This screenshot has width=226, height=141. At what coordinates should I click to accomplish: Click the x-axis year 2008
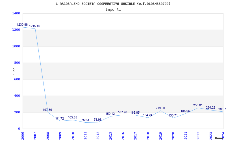click(x=48, y=136)
